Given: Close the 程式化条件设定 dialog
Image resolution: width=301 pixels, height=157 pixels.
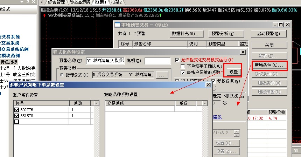Looking at the screenshot, I should pyautogui.click(x=243, y=52).
